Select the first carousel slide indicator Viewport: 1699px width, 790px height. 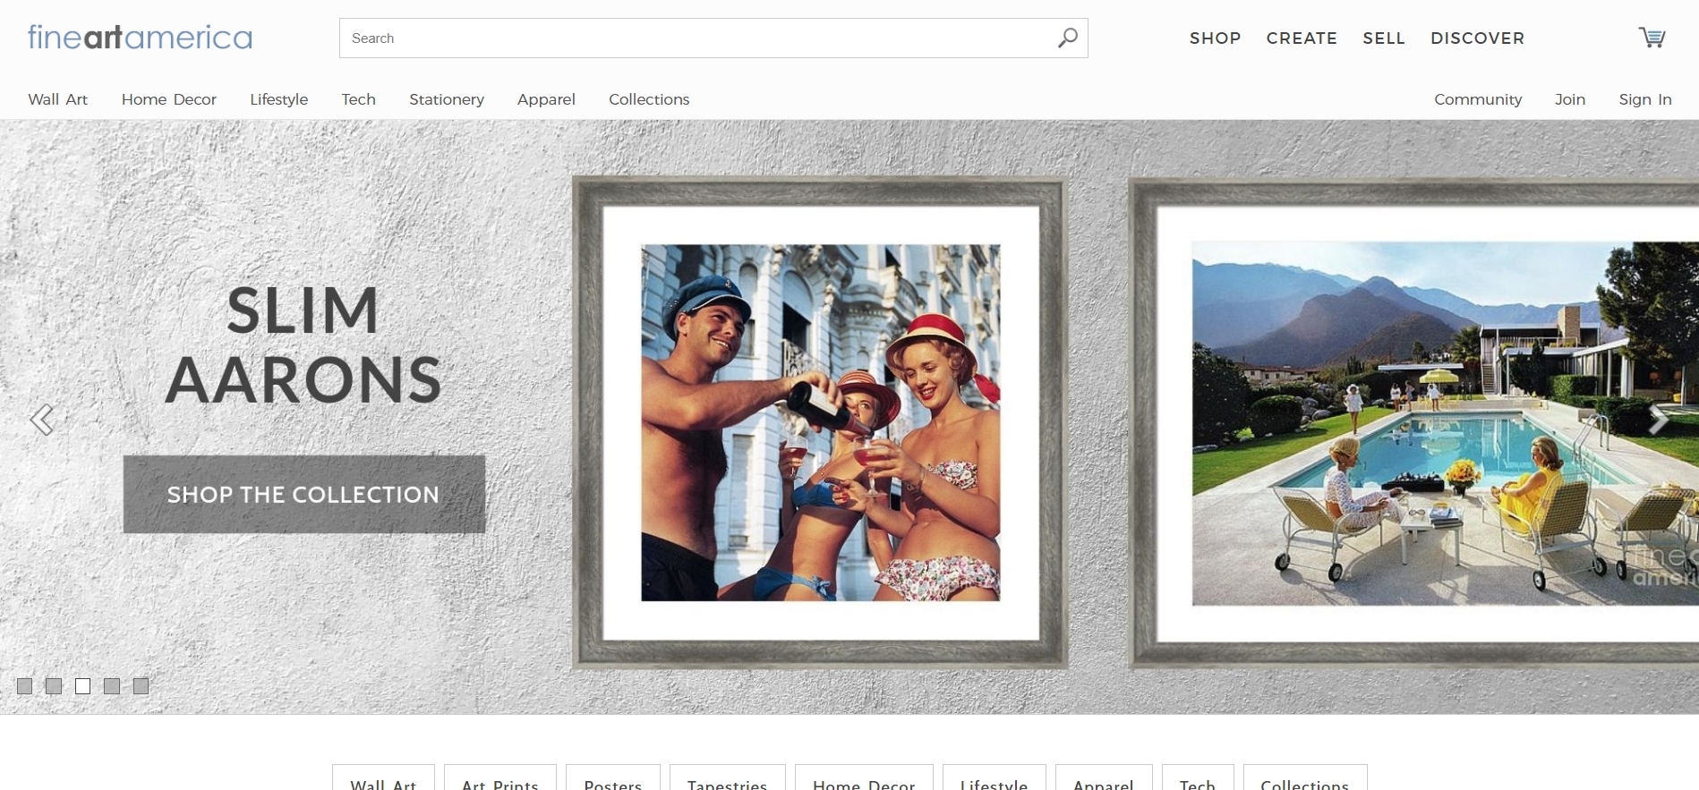point(24,686)
